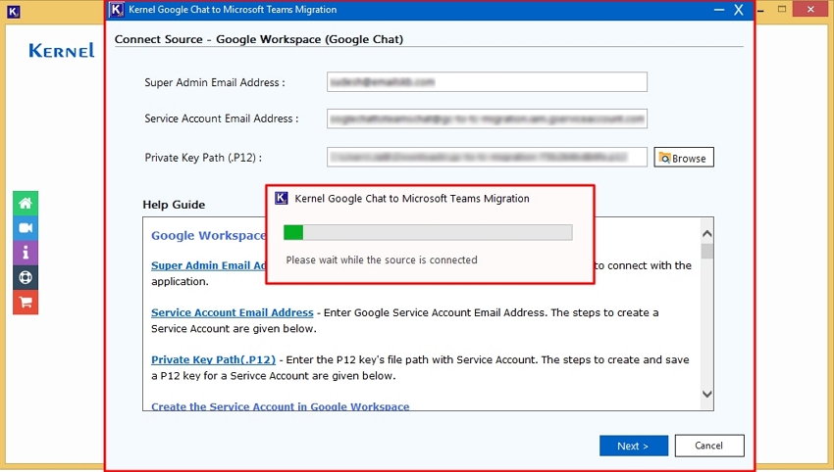Viewport: 834px width, 472px height.
Task: Open the Super Admin Email help link
Action: click(208, 265)
